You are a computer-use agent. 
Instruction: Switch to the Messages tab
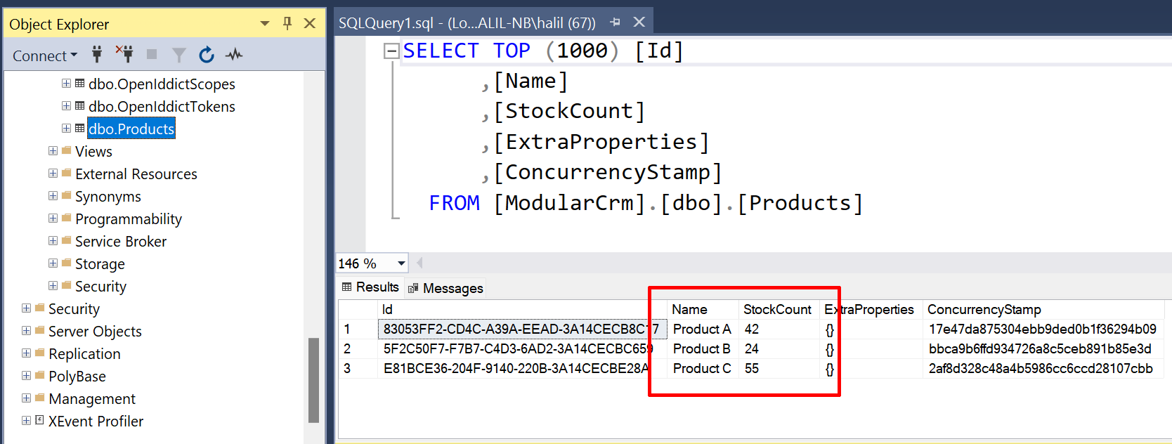[445, 288]
